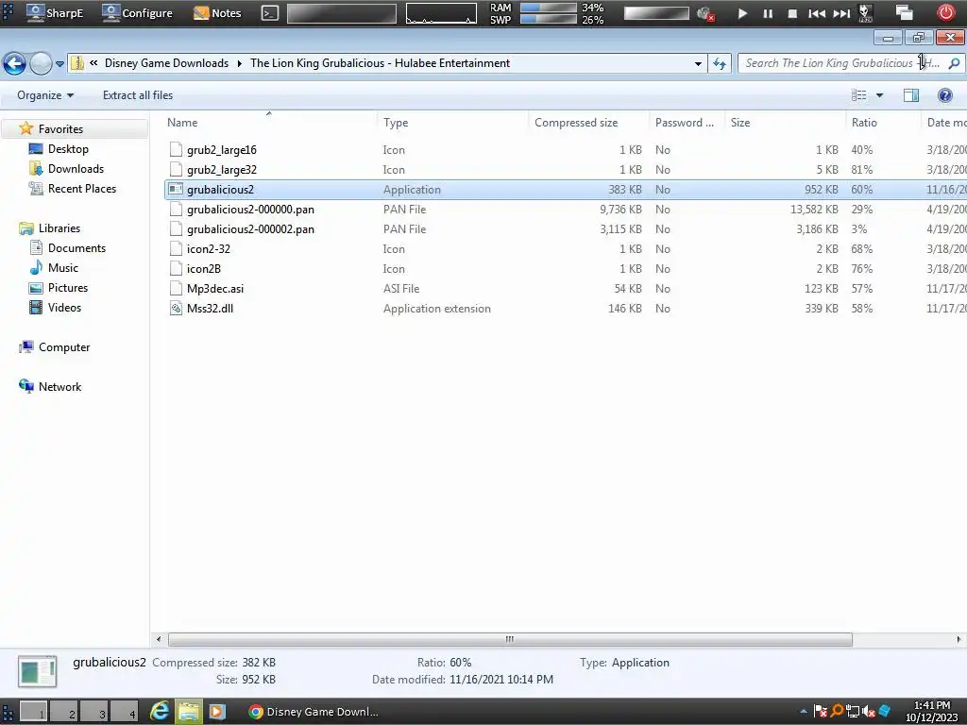This screenshot has width=967, height=725.
Task: Select Libraries in the navigation pane
Action: click(59, 228)
